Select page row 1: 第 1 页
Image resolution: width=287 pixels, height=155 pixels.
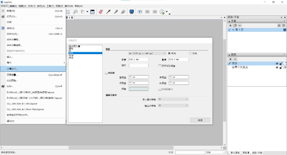pyautogui.click(x=257, y=30)
